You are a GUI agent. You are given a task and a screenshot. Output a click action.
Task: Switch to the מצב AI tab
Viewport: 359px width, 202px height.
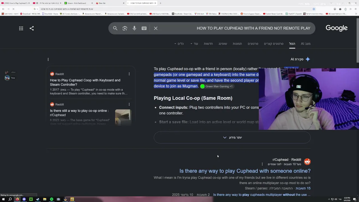coord(306,43)
